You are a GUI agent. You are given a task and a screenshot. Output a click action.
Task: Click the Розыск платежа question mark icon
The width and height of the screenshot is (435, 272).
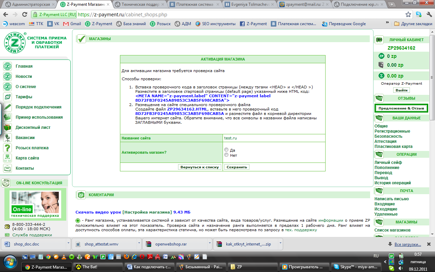pos(7,148)
